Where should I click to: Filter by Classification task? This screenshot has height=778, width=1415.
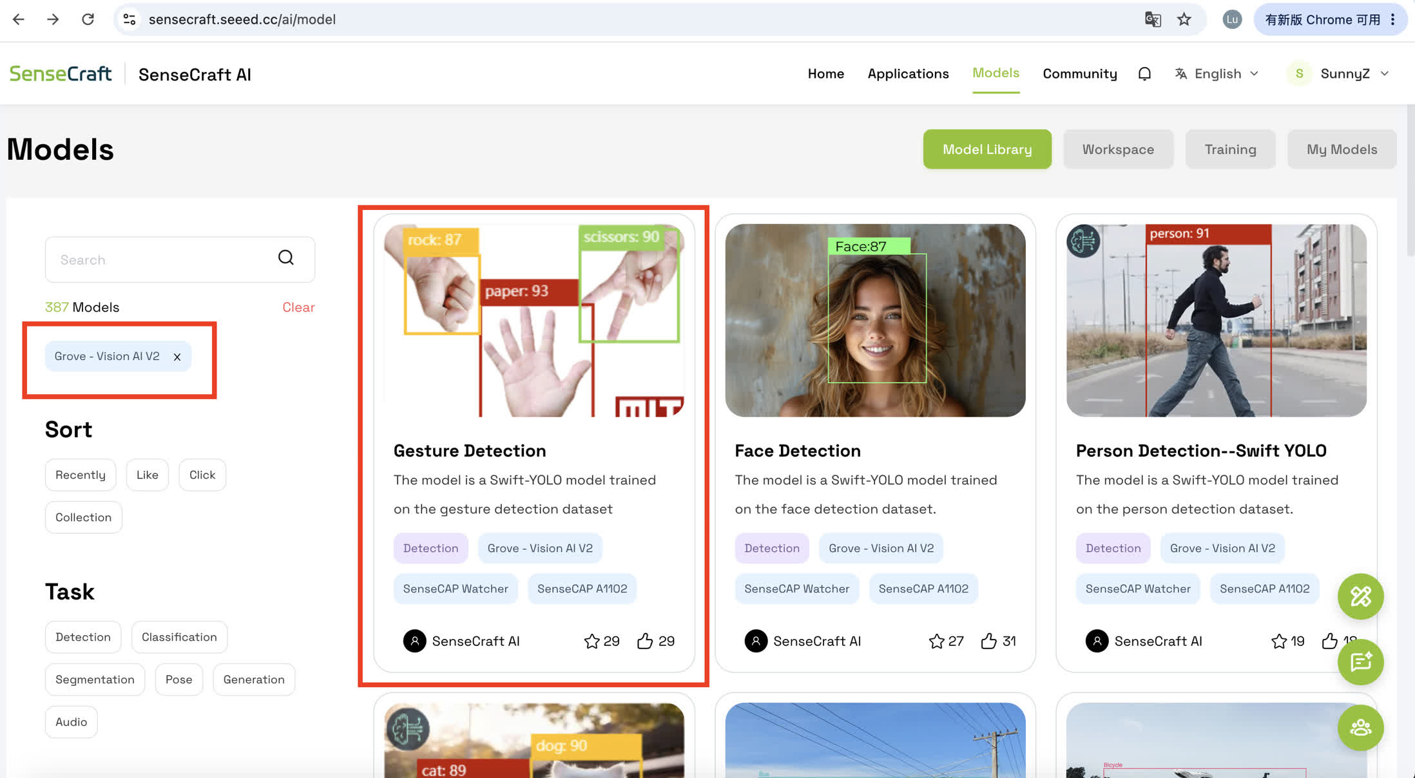[179, 637]
